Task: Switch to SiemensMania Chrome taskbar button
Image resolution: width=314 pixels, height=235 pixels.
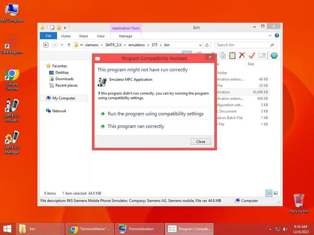Action: click(x=90, y=229)
